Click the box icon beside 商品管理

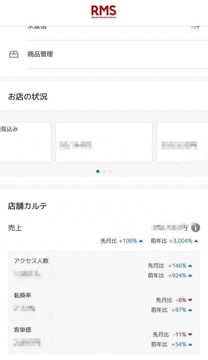coord(14,54)
